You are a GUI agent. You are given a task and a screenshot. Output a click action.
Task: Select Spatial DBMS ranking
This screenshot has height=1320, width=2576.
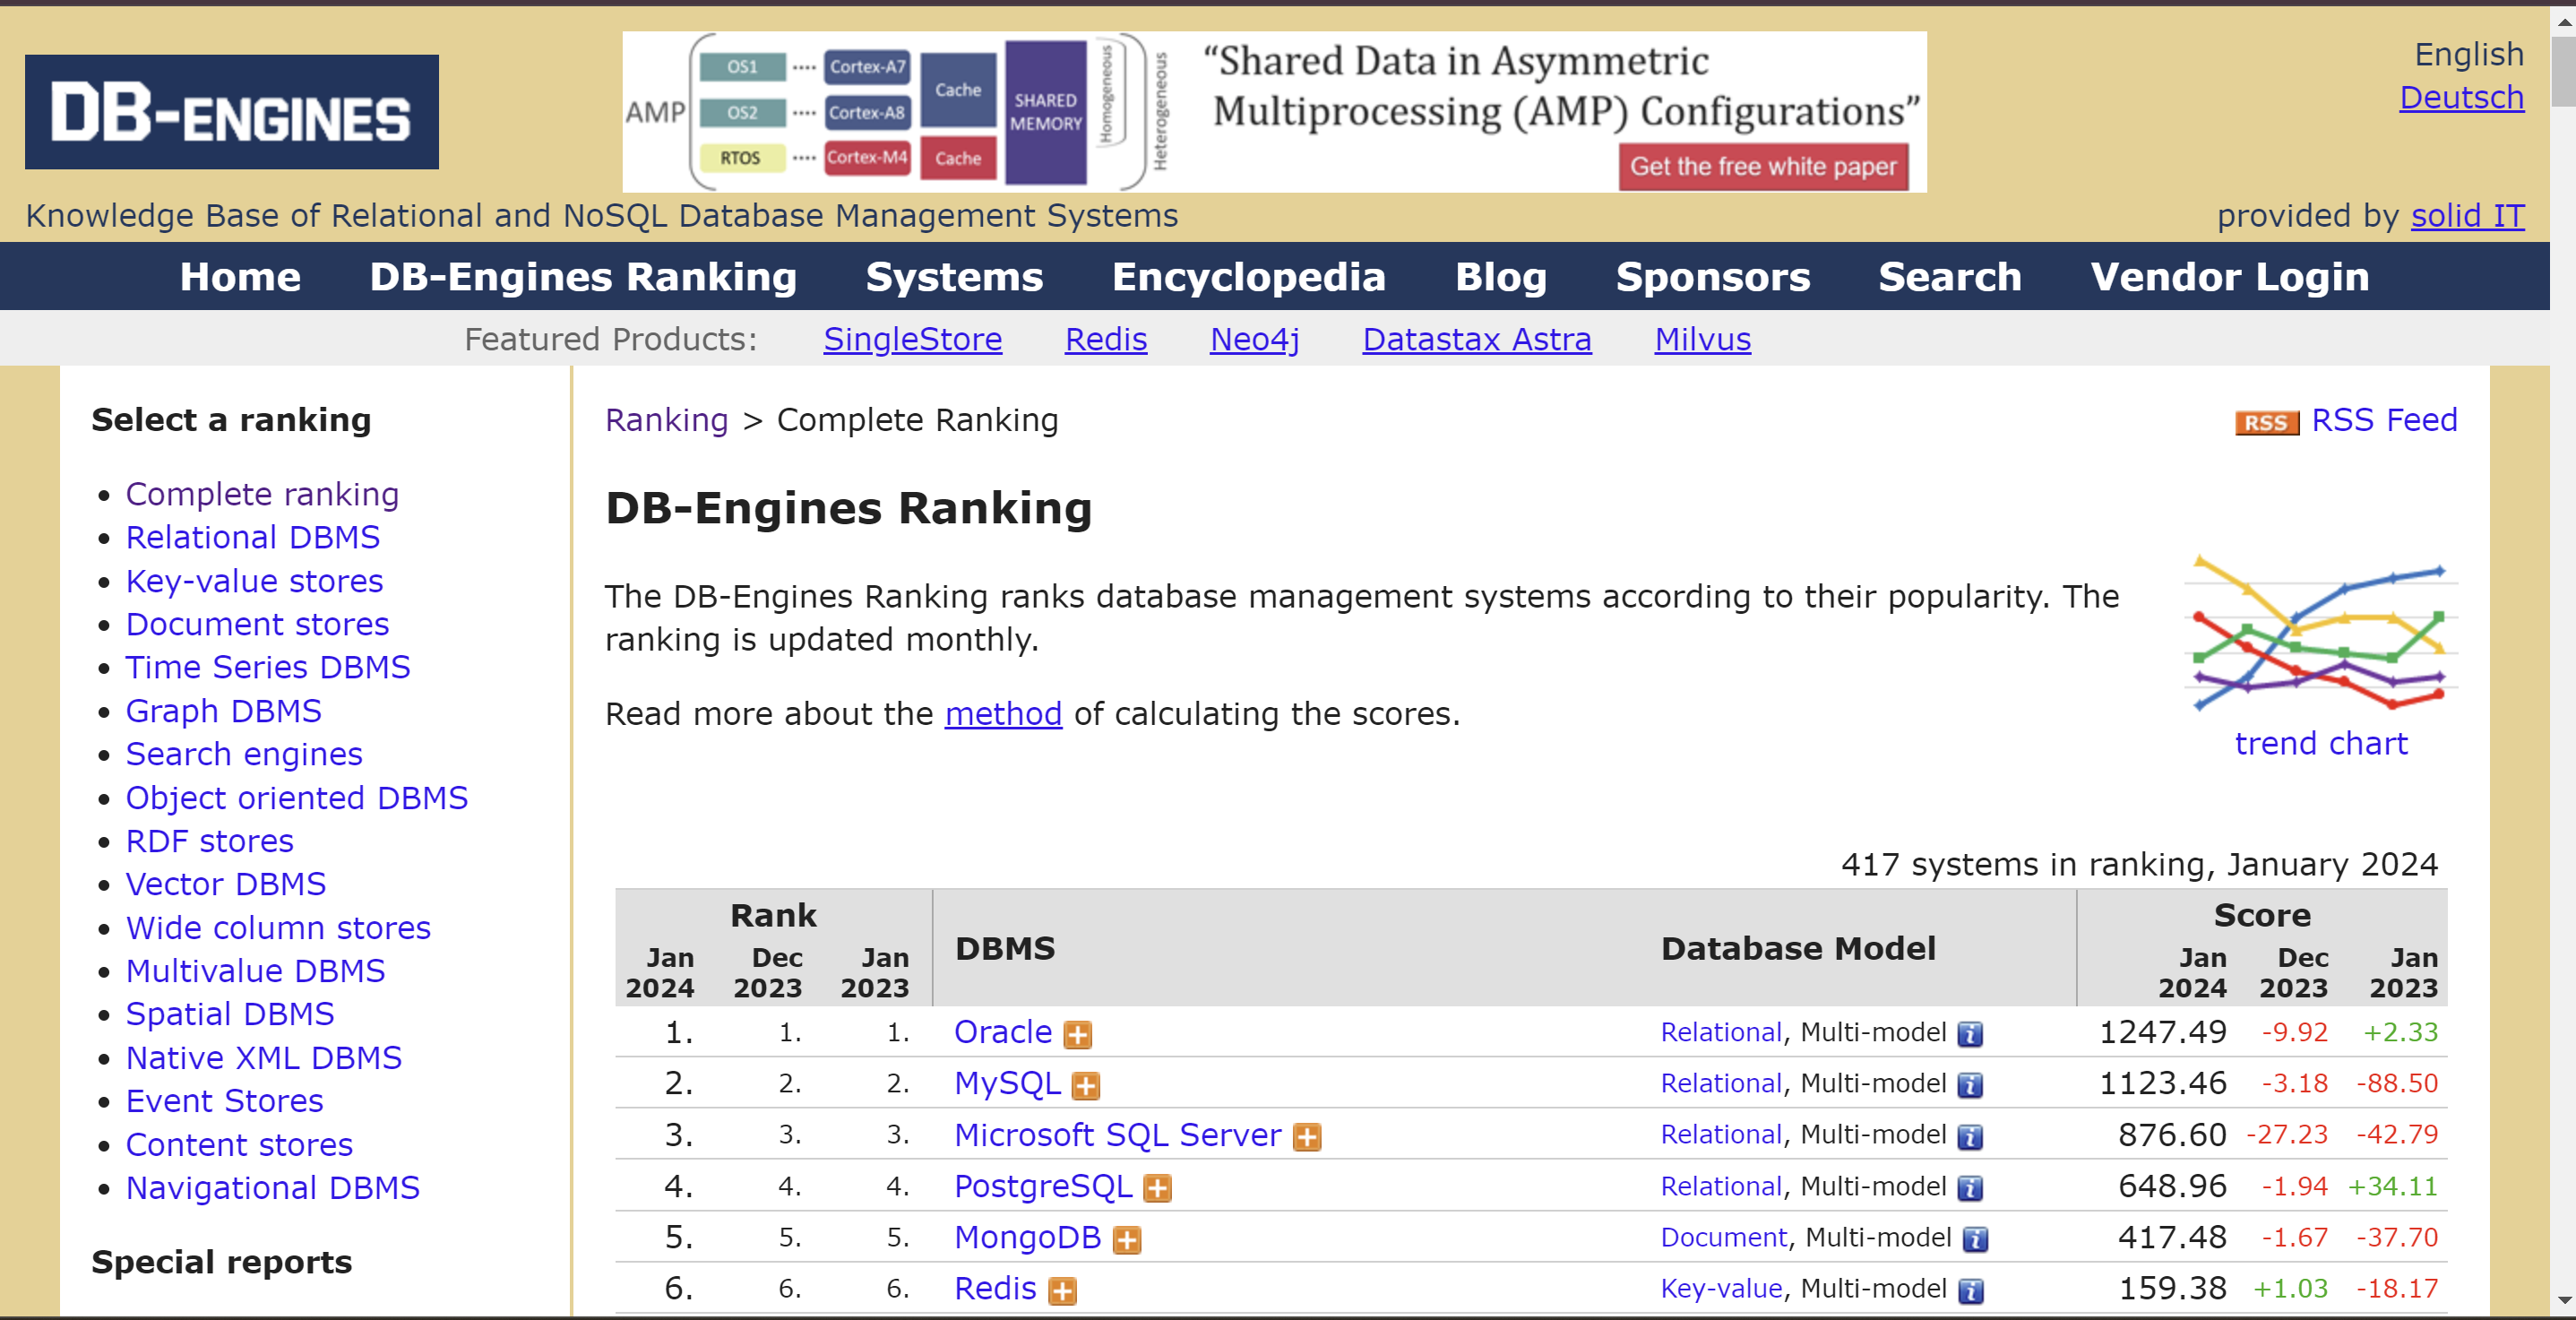coord(230,1014)
